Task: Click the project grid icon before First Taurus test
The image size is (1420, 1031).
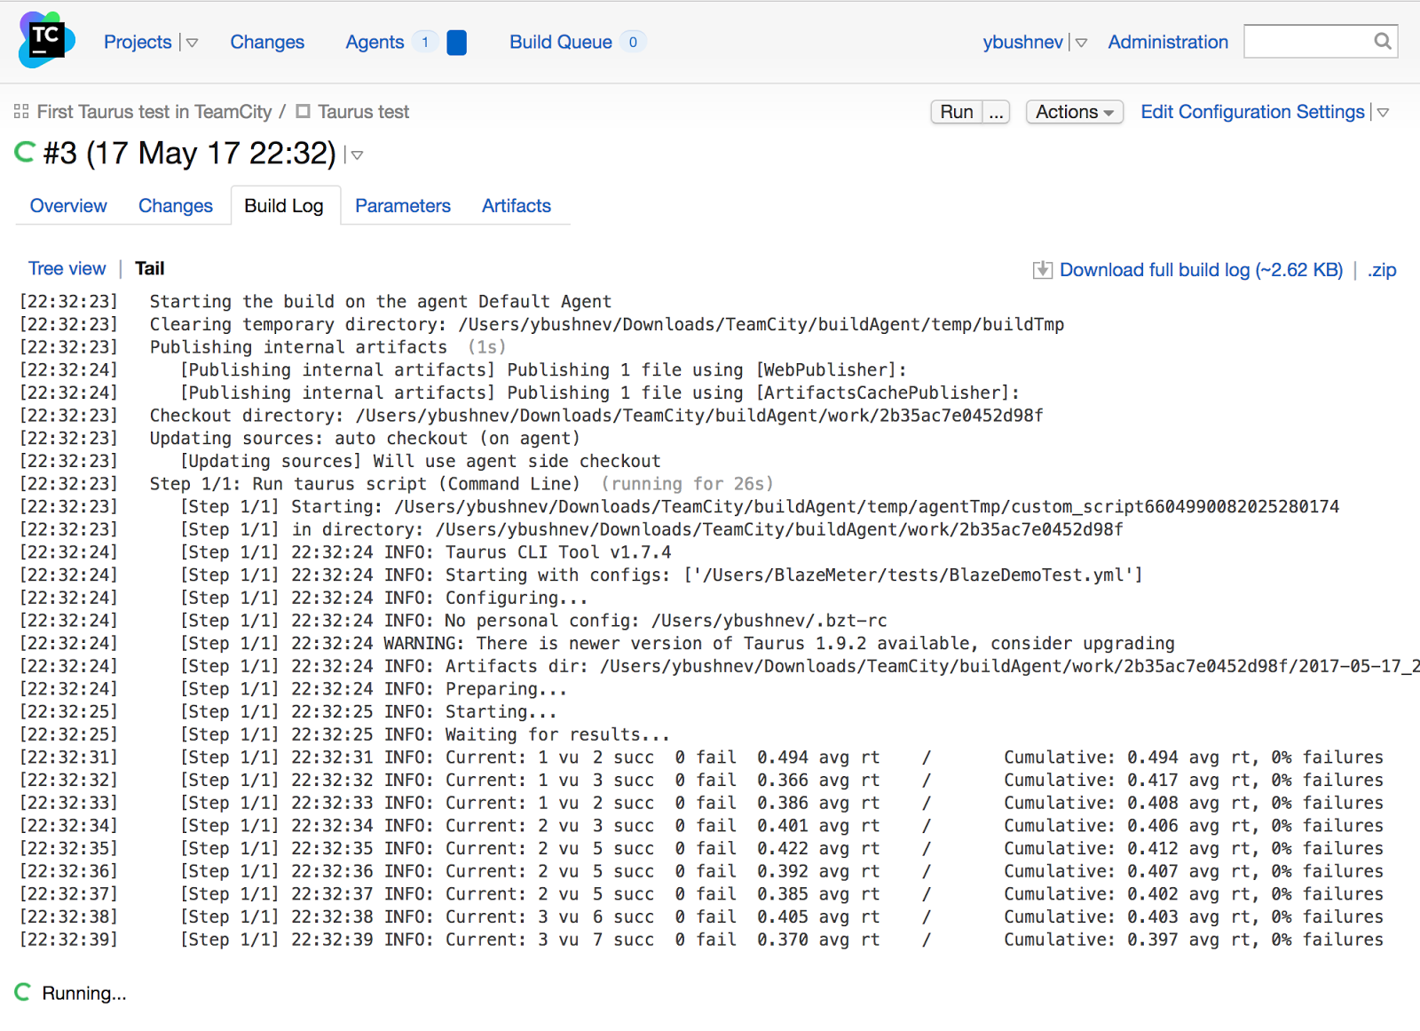Action: [x=21, y=112]
